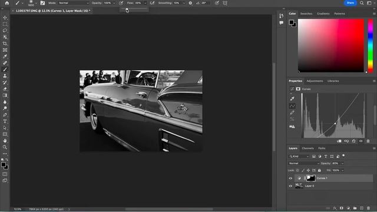Select the Hand tool
Image resolution: width=377 pixels, height=212 pixels.
click(5, 141)
